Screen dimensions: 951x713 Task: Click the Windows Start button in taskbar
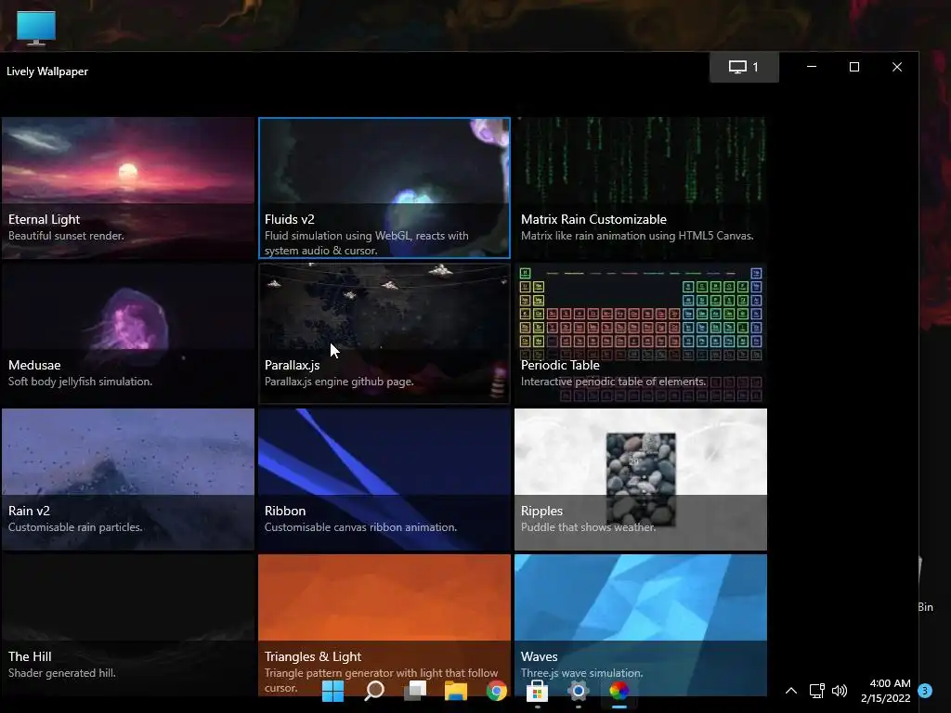(333, 691)
